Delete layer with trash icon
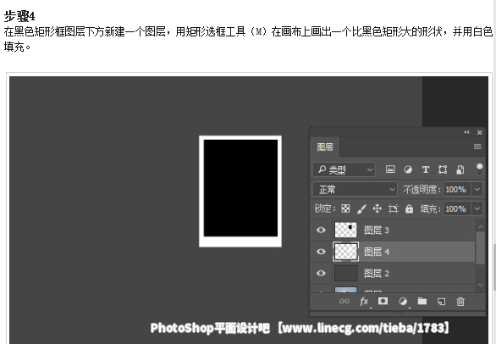496x344 pixels. point(460,301)
